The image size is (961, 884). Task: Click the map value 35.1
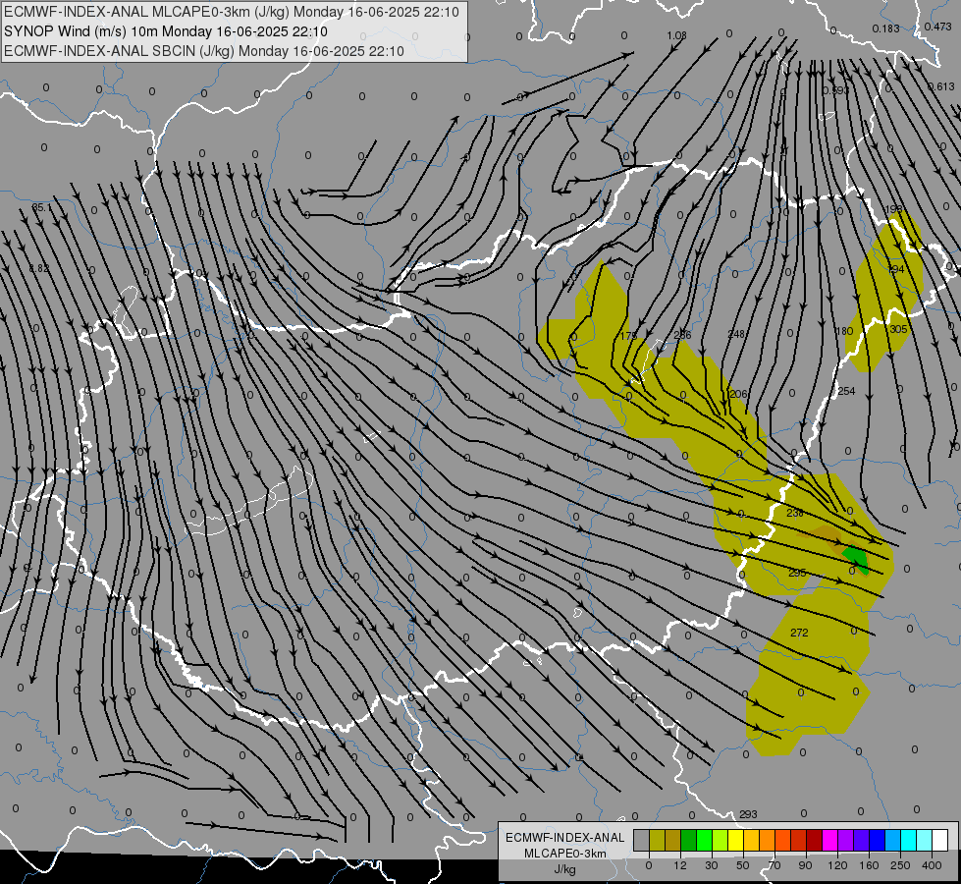[x=41, y=207]
